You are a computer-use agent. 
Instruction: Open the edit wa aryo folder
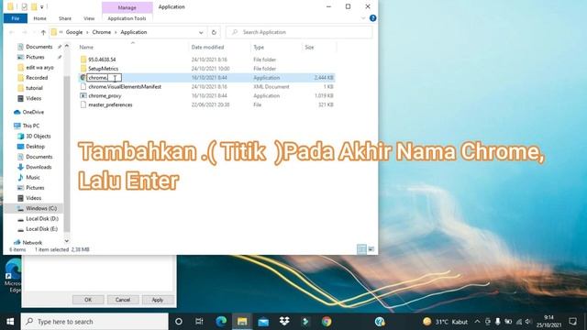tap(39, 67)
